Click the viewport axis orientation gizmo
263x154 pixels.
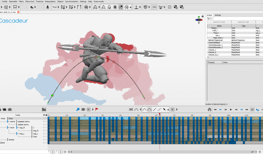pyautogui.click(x=200, y=20)
